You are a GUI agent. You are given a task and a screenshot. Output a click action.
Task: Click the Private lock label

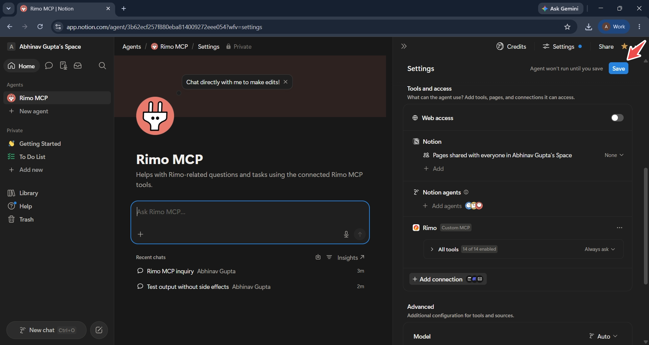(x=239, y=47)
